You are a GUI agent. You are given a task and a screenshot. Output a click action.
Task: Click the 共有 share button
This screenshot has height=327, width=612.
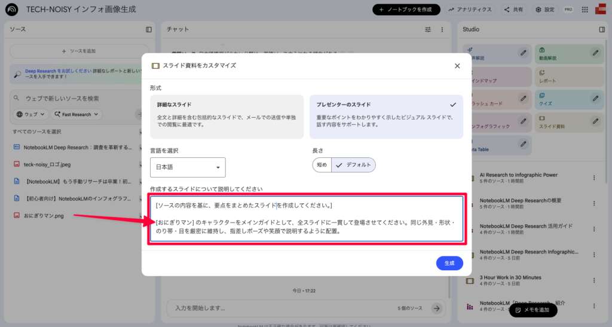coord(513,10)
